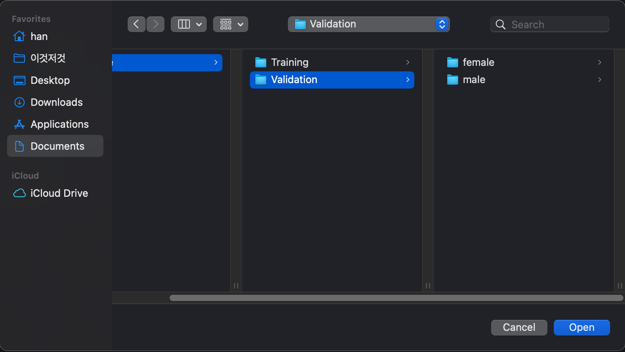Select Downloads in the sidebar
This screenshot has width=625, height=352.
click(56, 102)
